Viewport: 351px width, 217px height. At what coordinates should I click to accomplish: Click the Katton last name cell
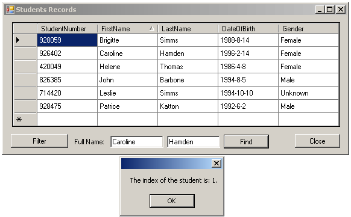pyautogui.click(x=188, y=106)
